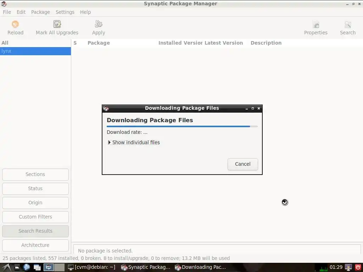Click Mark All Upgrades icon

pos(57,24)
